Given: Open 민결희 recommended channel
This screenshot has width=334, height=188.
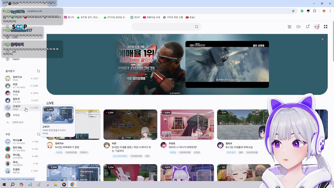Looking at the screenshot, I should click(x=22, y=171).
